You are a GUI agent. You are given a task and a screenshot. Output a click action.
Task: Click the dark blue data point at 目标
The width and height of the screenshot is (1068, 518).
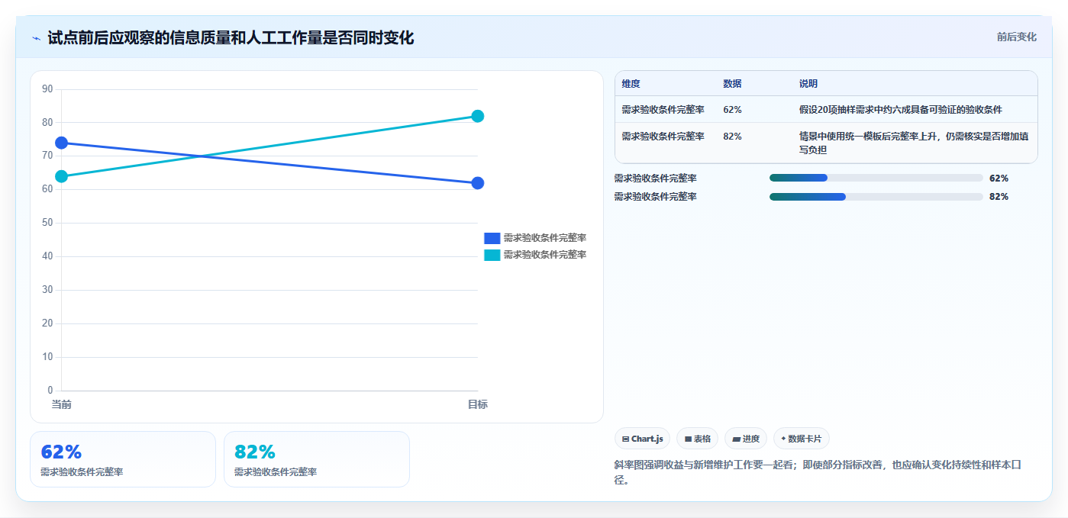tap(478, 183)
